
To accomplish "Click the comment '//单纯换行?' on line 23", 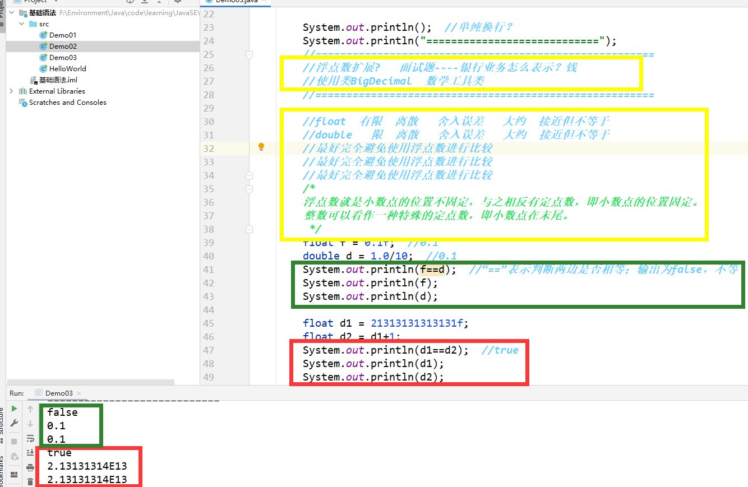I will coord(478,27).
